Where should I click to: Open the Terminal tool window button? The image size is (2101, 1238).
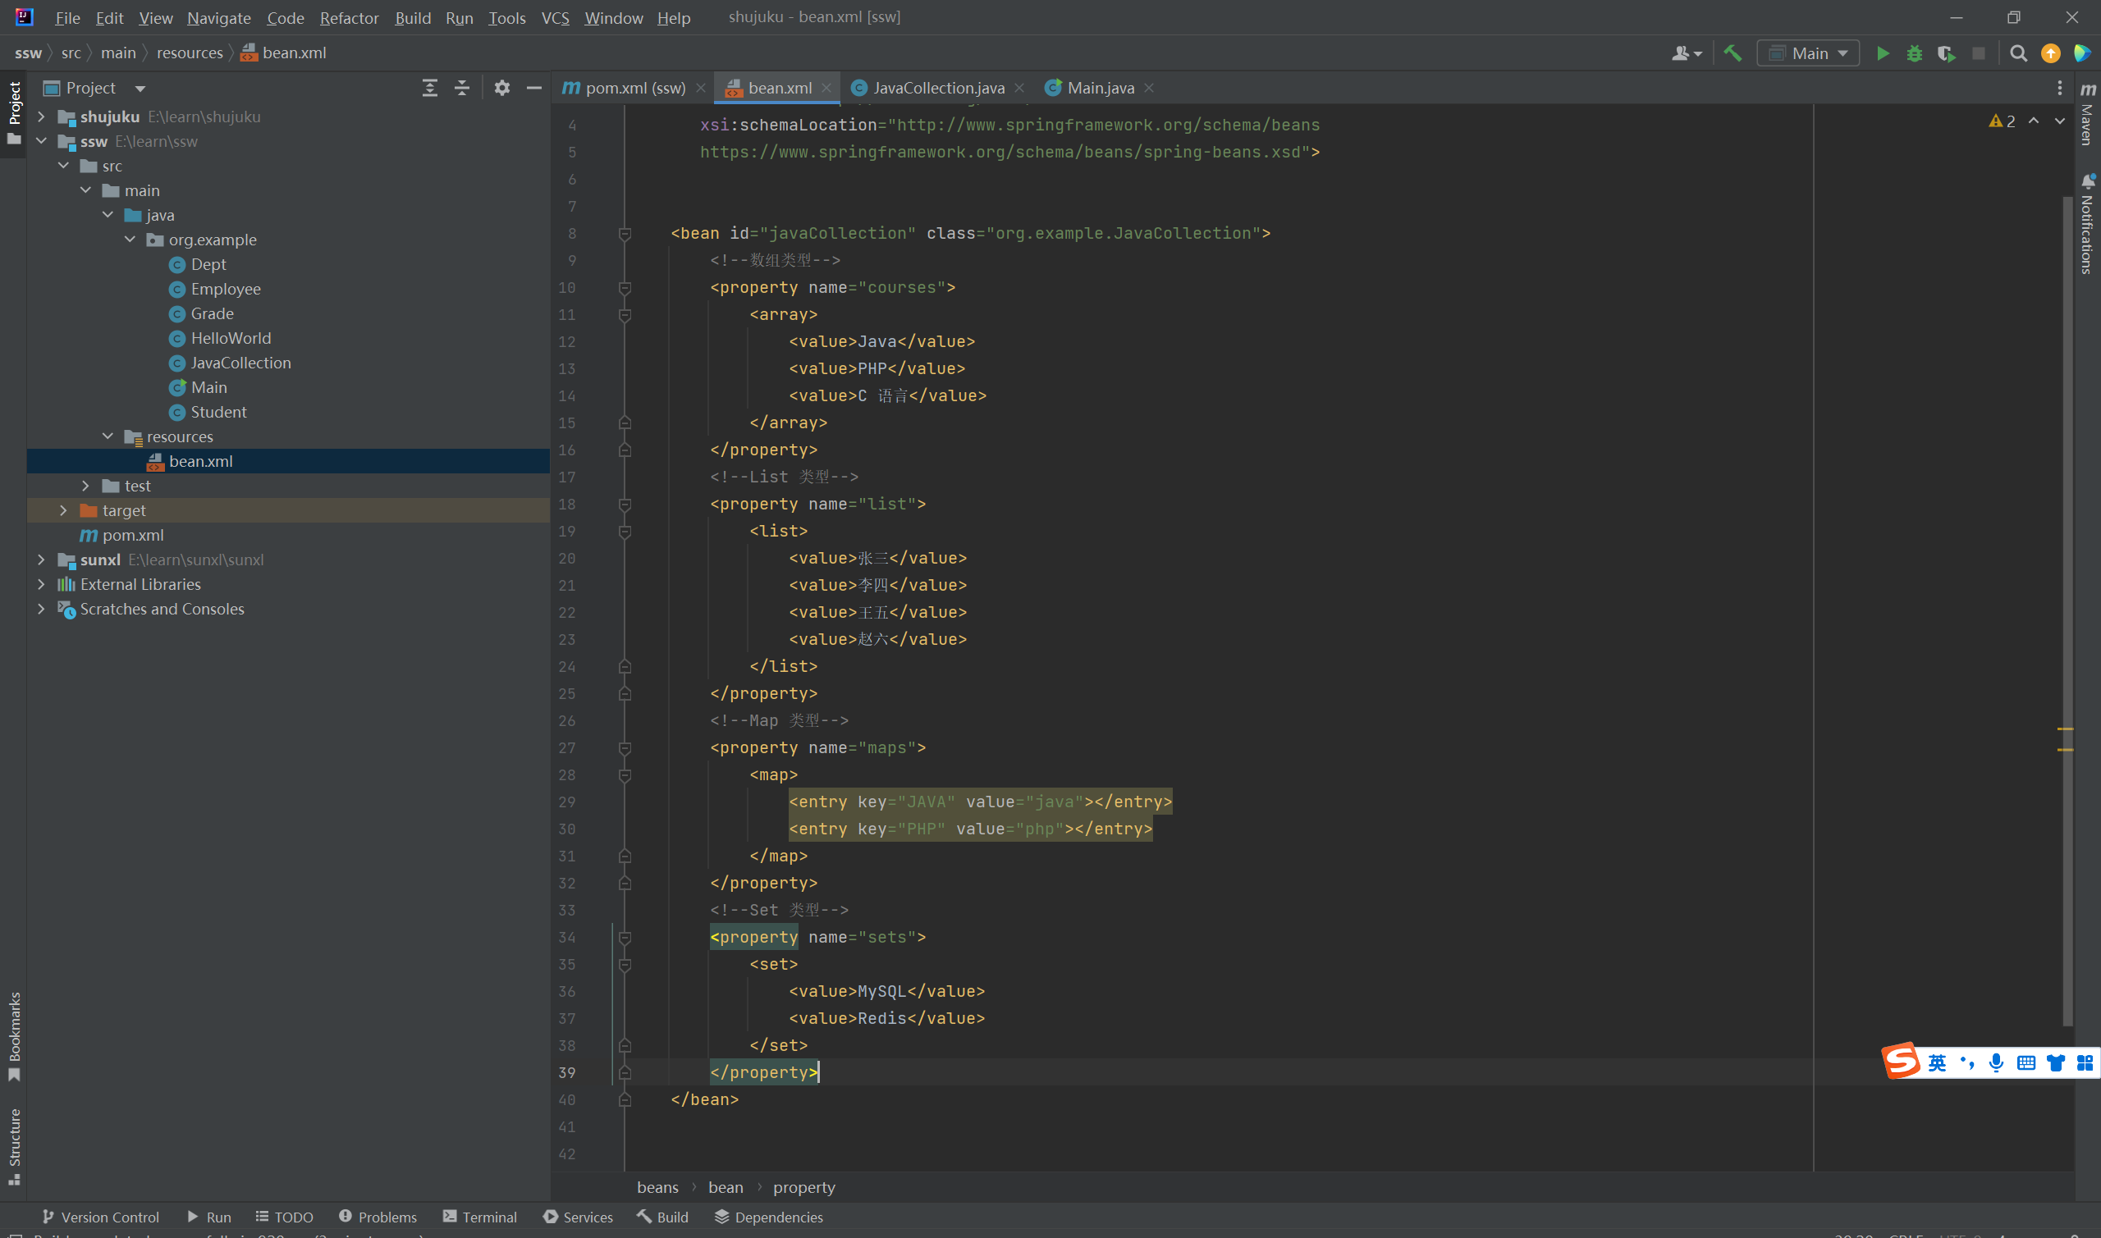pos(481,1217)
